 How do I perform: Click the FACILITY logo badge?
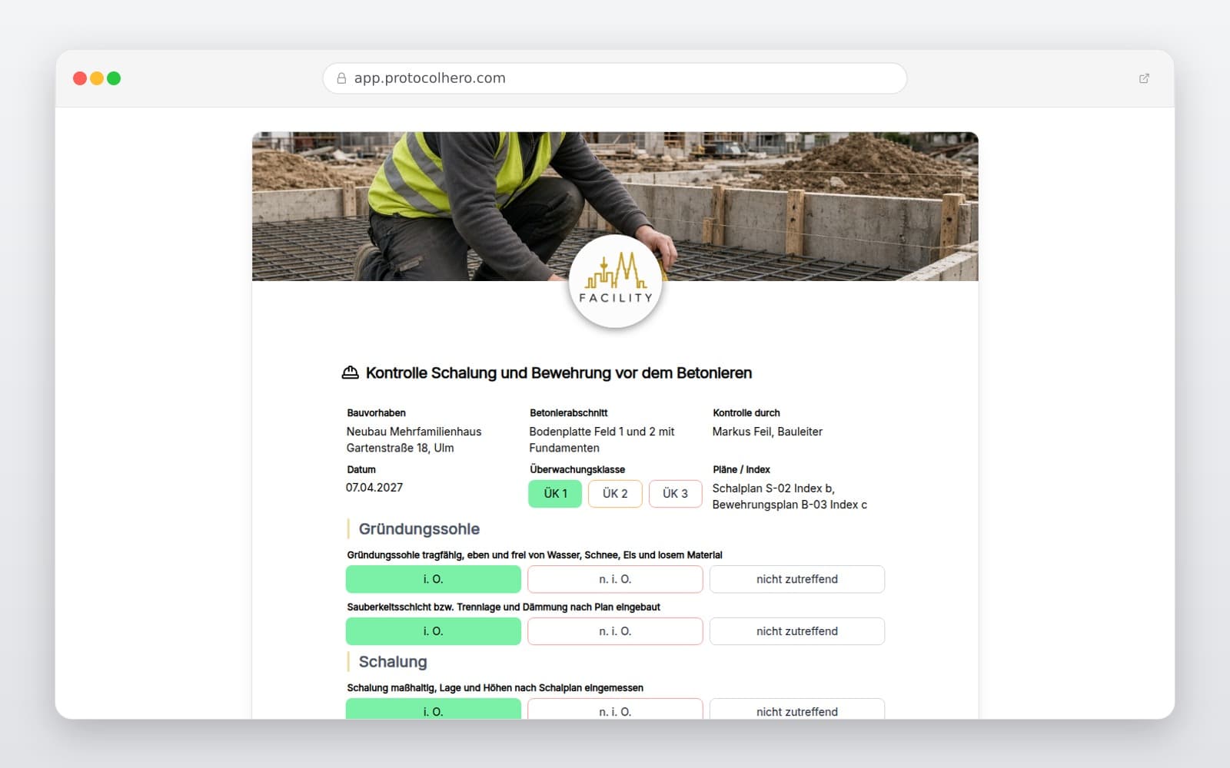[x=615, y=282]
